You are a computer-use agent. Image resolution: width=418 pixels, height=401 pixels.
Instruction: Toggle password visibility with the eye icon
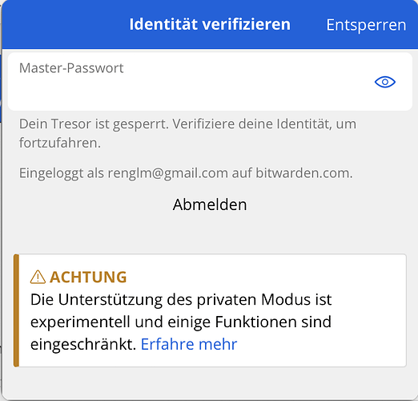385,82
